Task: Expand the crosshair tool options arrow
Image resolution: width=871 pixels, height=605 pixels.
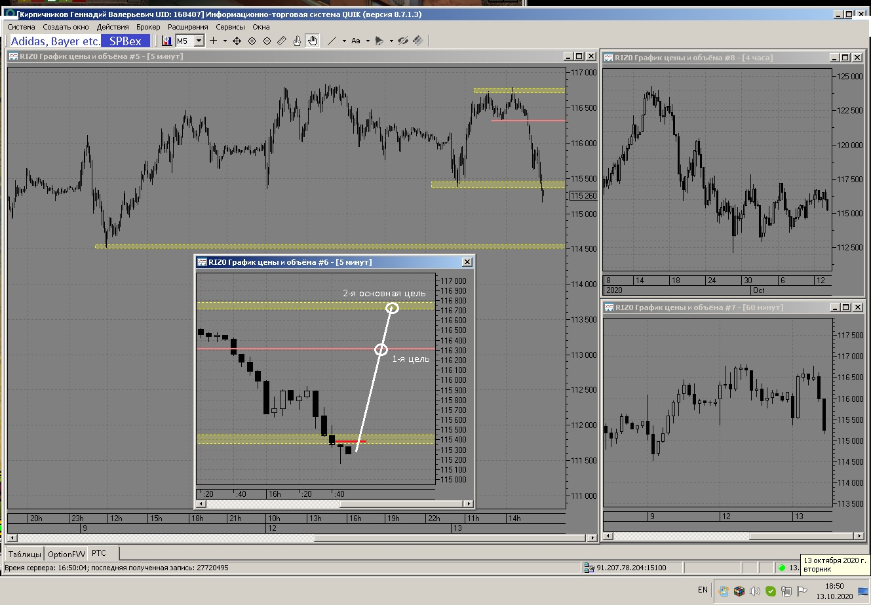Action: [225, 41]
